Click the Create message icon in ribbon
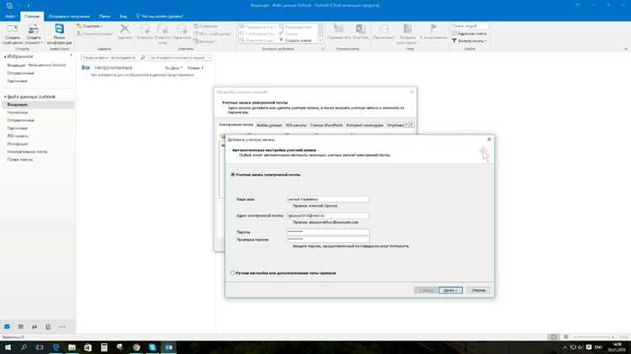The image size is (631, 354). pyautogui.click(x=12, y=34)
